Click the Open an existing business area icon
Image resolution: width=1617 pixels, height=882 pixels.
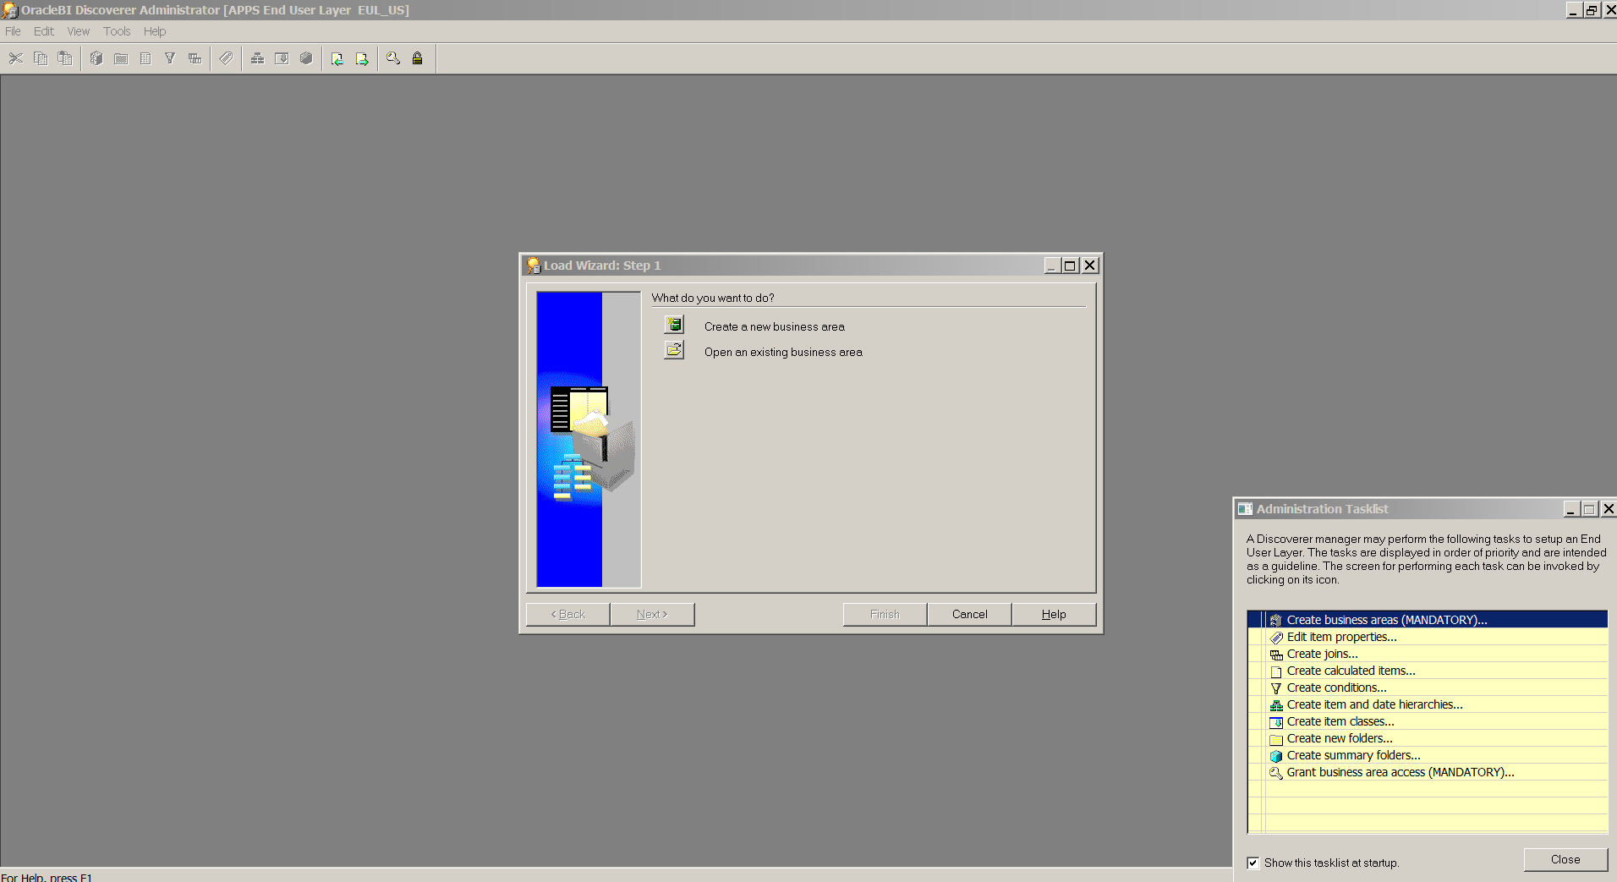click(x=674, y=350)
